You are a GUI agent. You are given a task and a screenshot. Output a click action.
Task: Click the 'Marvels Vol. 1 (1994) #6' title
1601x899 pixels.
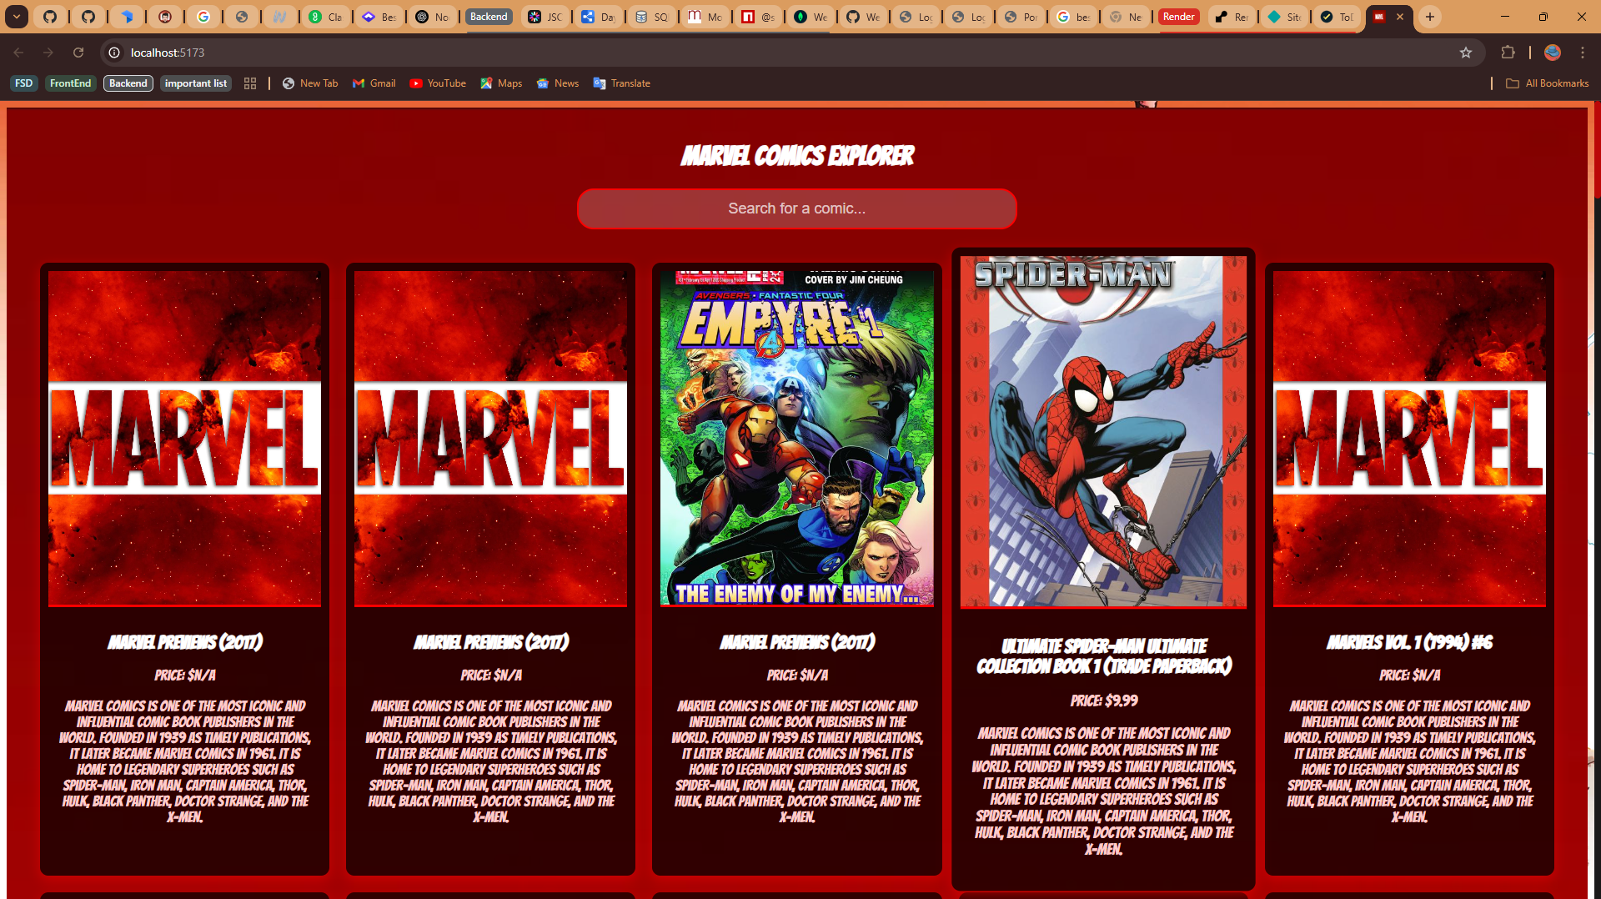pos(1409,642)
